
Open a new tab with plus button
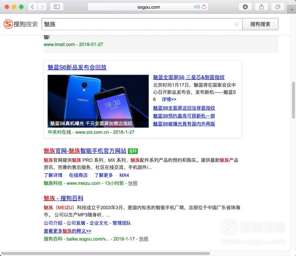click(x=292, y=9)
